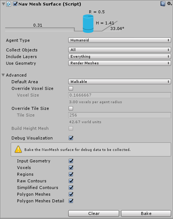This screenshot has width=173, height=219.
Task: Click the blue agent cylinder diagram
Action: pos(88,24)
